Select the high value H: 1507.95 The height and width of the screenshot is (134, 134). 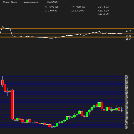click(x=78, y=7)
